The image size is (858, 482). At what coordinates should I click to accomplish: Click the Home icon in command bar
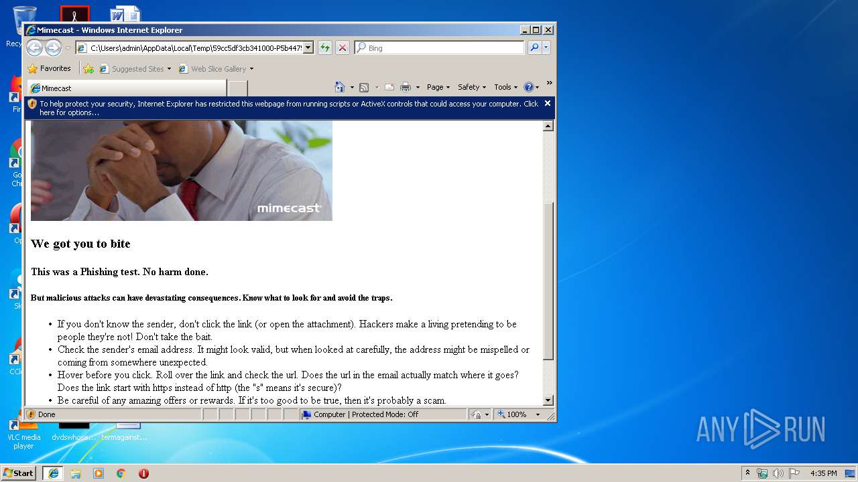tap(340, 87)
